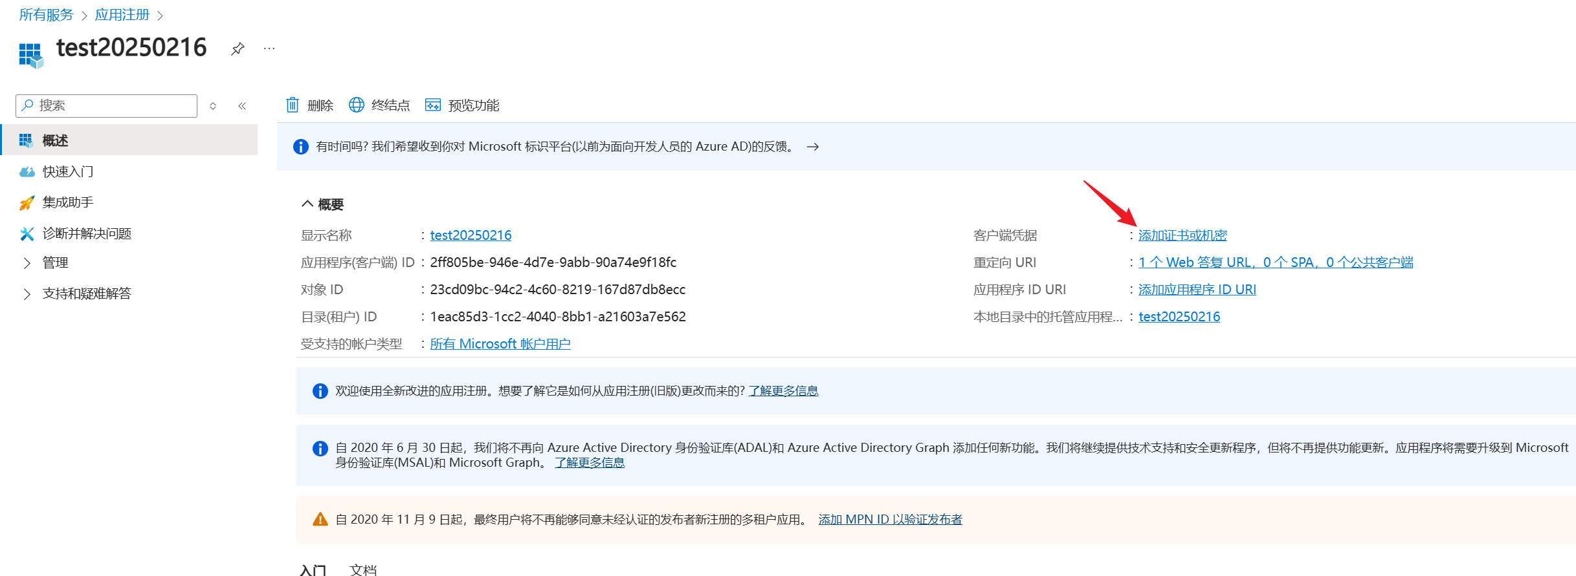Click the 删除 toolbar button

point(309,105)
